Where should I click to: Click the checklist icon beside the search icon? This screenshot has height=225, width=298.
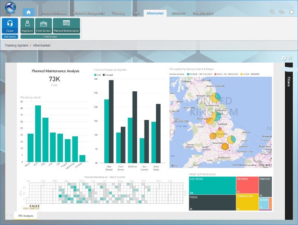click(282, 12)
